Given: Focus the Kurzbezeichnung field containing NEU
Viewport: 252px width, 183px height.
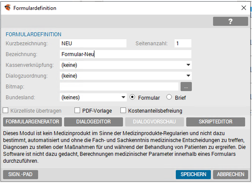Looking at the screenshot, I should (x=93, y=43).
